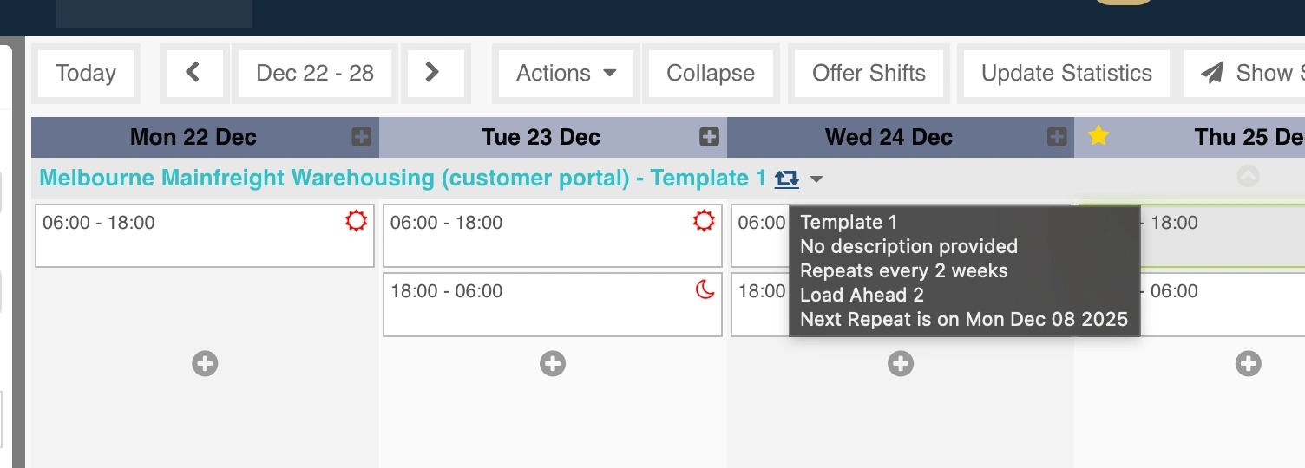Click the yellow star on Thu 25 Dec

(1098, 136)
